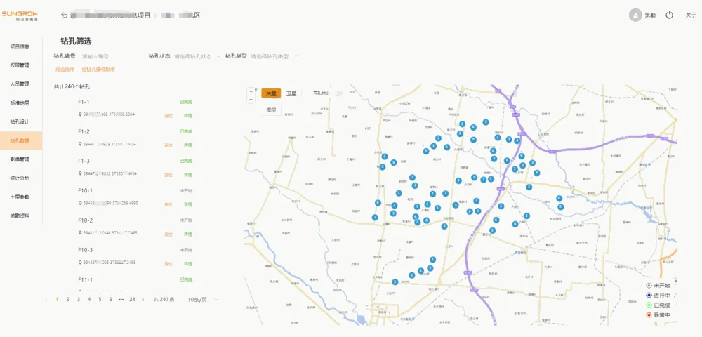Open 钻孔设计 in the sidebar
Screen dimensions: 702x337
[x=20, y=121]
